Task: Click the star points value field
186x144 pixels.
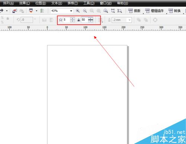Action: [67, 20]
